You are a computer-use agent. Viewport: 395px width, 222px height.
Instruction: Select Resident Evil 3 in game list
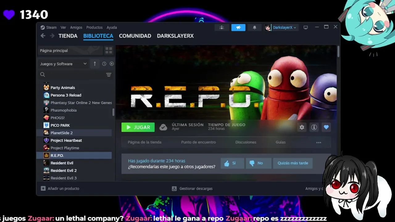pyautogui.click(x=74, y=178)
